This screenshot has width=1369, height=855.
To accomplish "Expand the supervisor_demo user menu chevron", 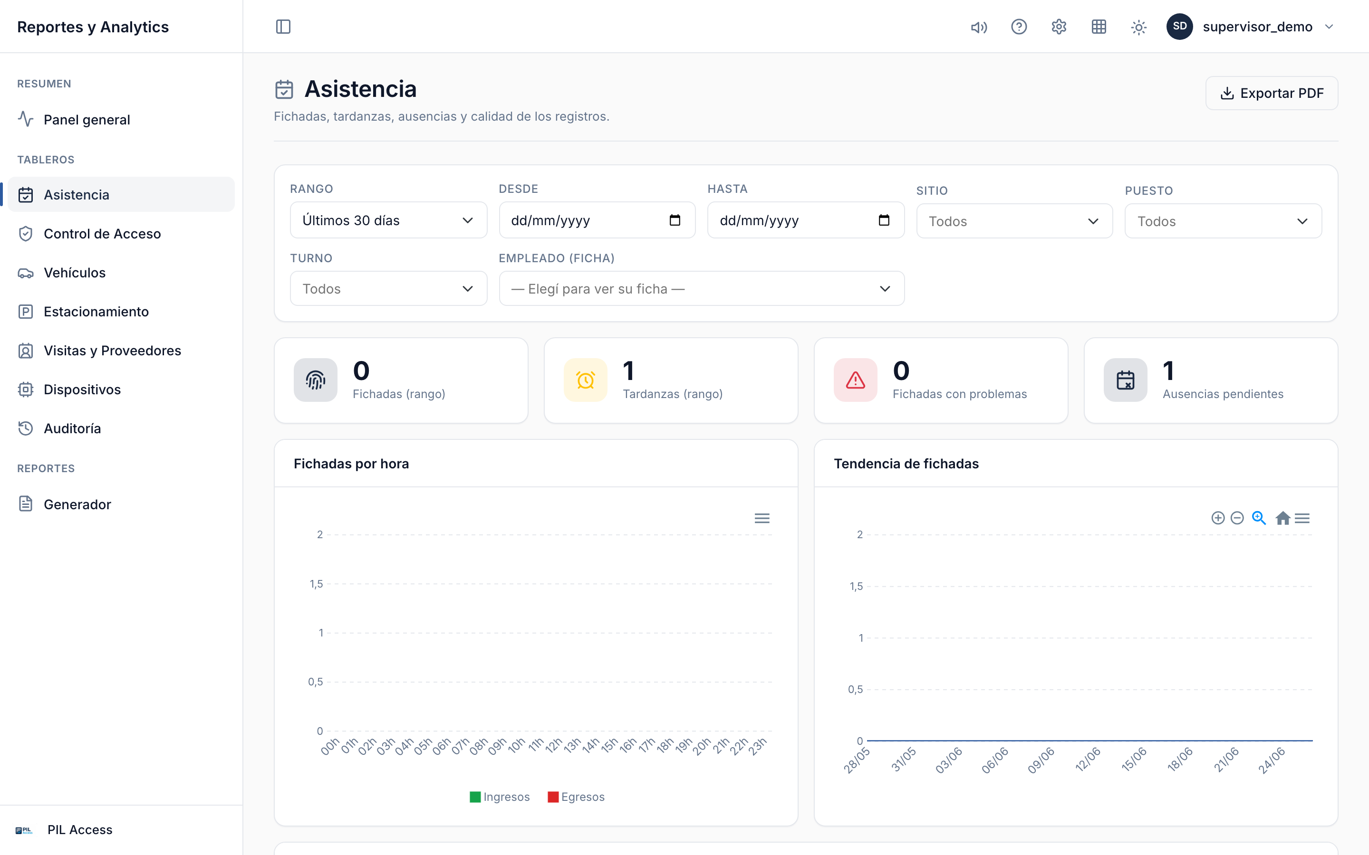I will pos(1330,27).
